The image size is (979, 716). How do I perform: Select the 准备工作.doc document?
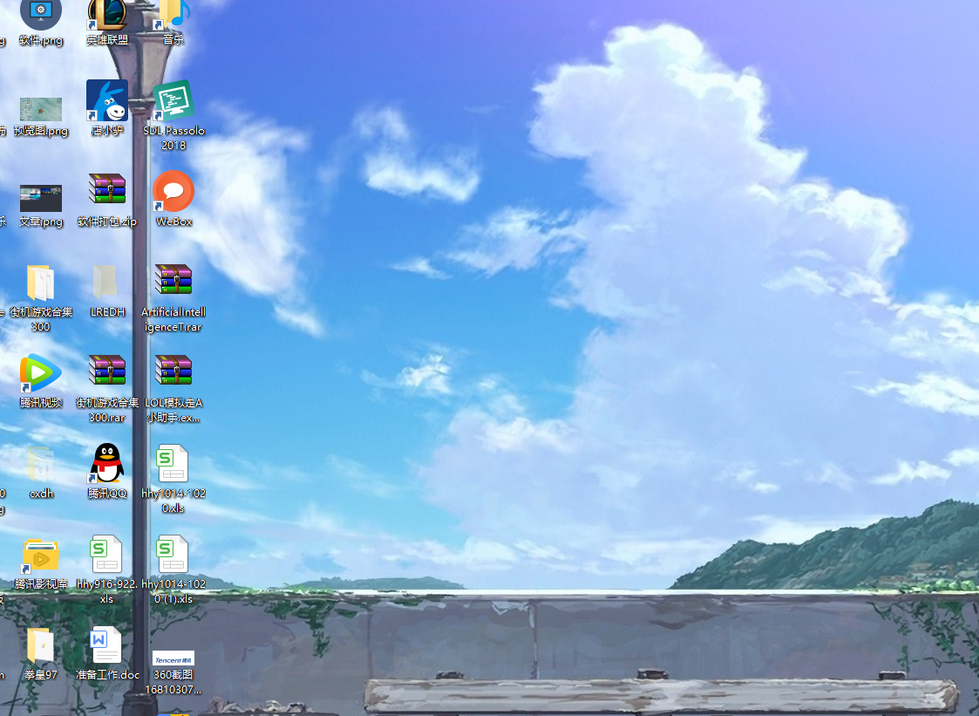[x=107, y=646]
